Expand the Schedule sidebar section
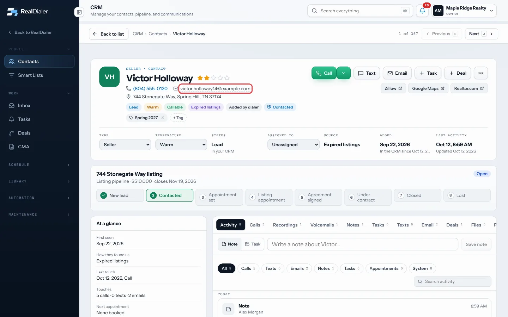This screenshot has width=508, height=317. tap(40, 165)
